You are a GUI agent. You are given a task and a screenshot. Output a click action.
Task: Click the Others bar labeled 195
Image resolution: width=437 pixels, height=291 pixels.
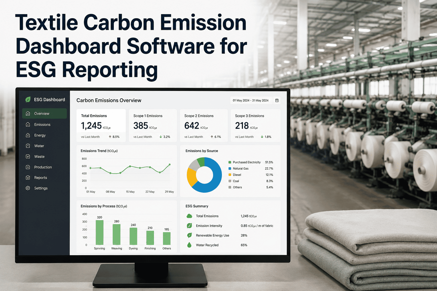tap(167, 239)
